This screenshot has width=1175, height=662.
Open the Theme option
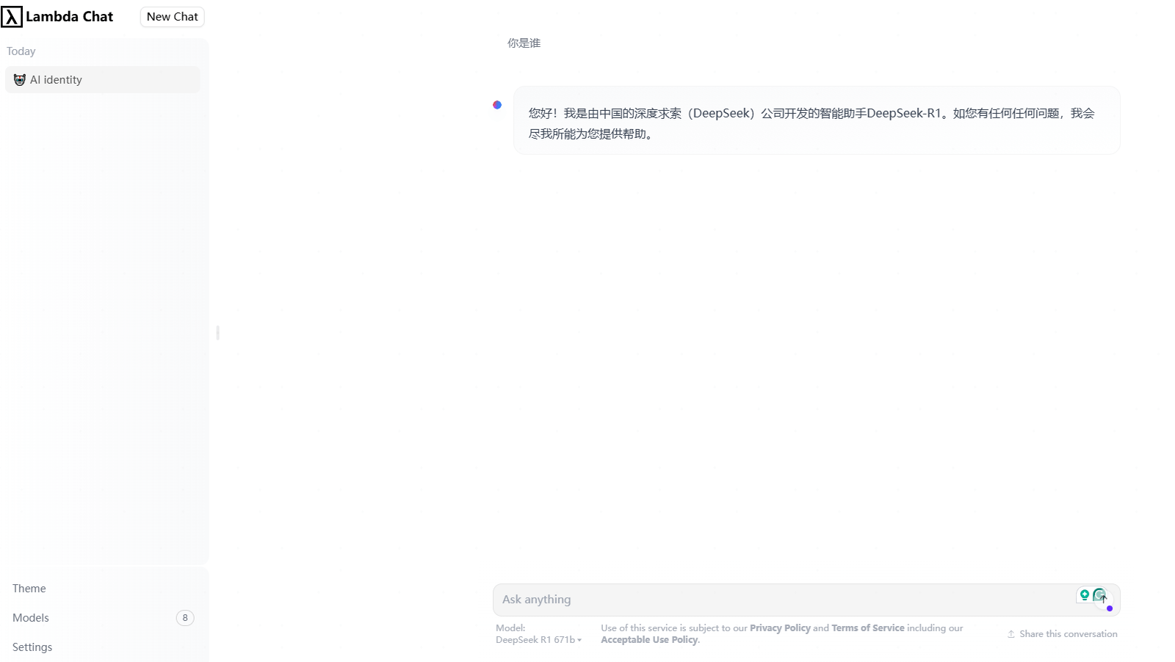point(29,589)
